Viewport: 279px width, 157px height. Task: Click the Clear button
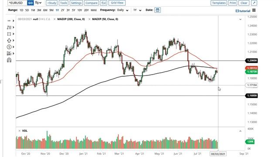pyautogui.click(x=244, y=3)
